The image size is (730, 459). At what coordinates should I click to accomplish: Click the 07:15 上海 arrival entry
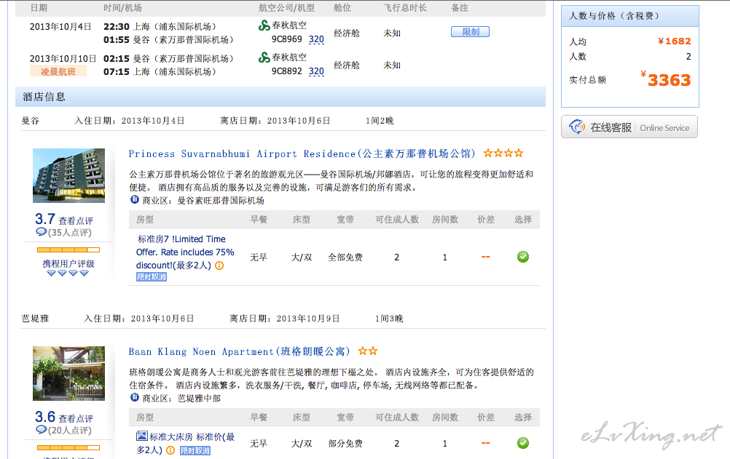pos(160,71)
